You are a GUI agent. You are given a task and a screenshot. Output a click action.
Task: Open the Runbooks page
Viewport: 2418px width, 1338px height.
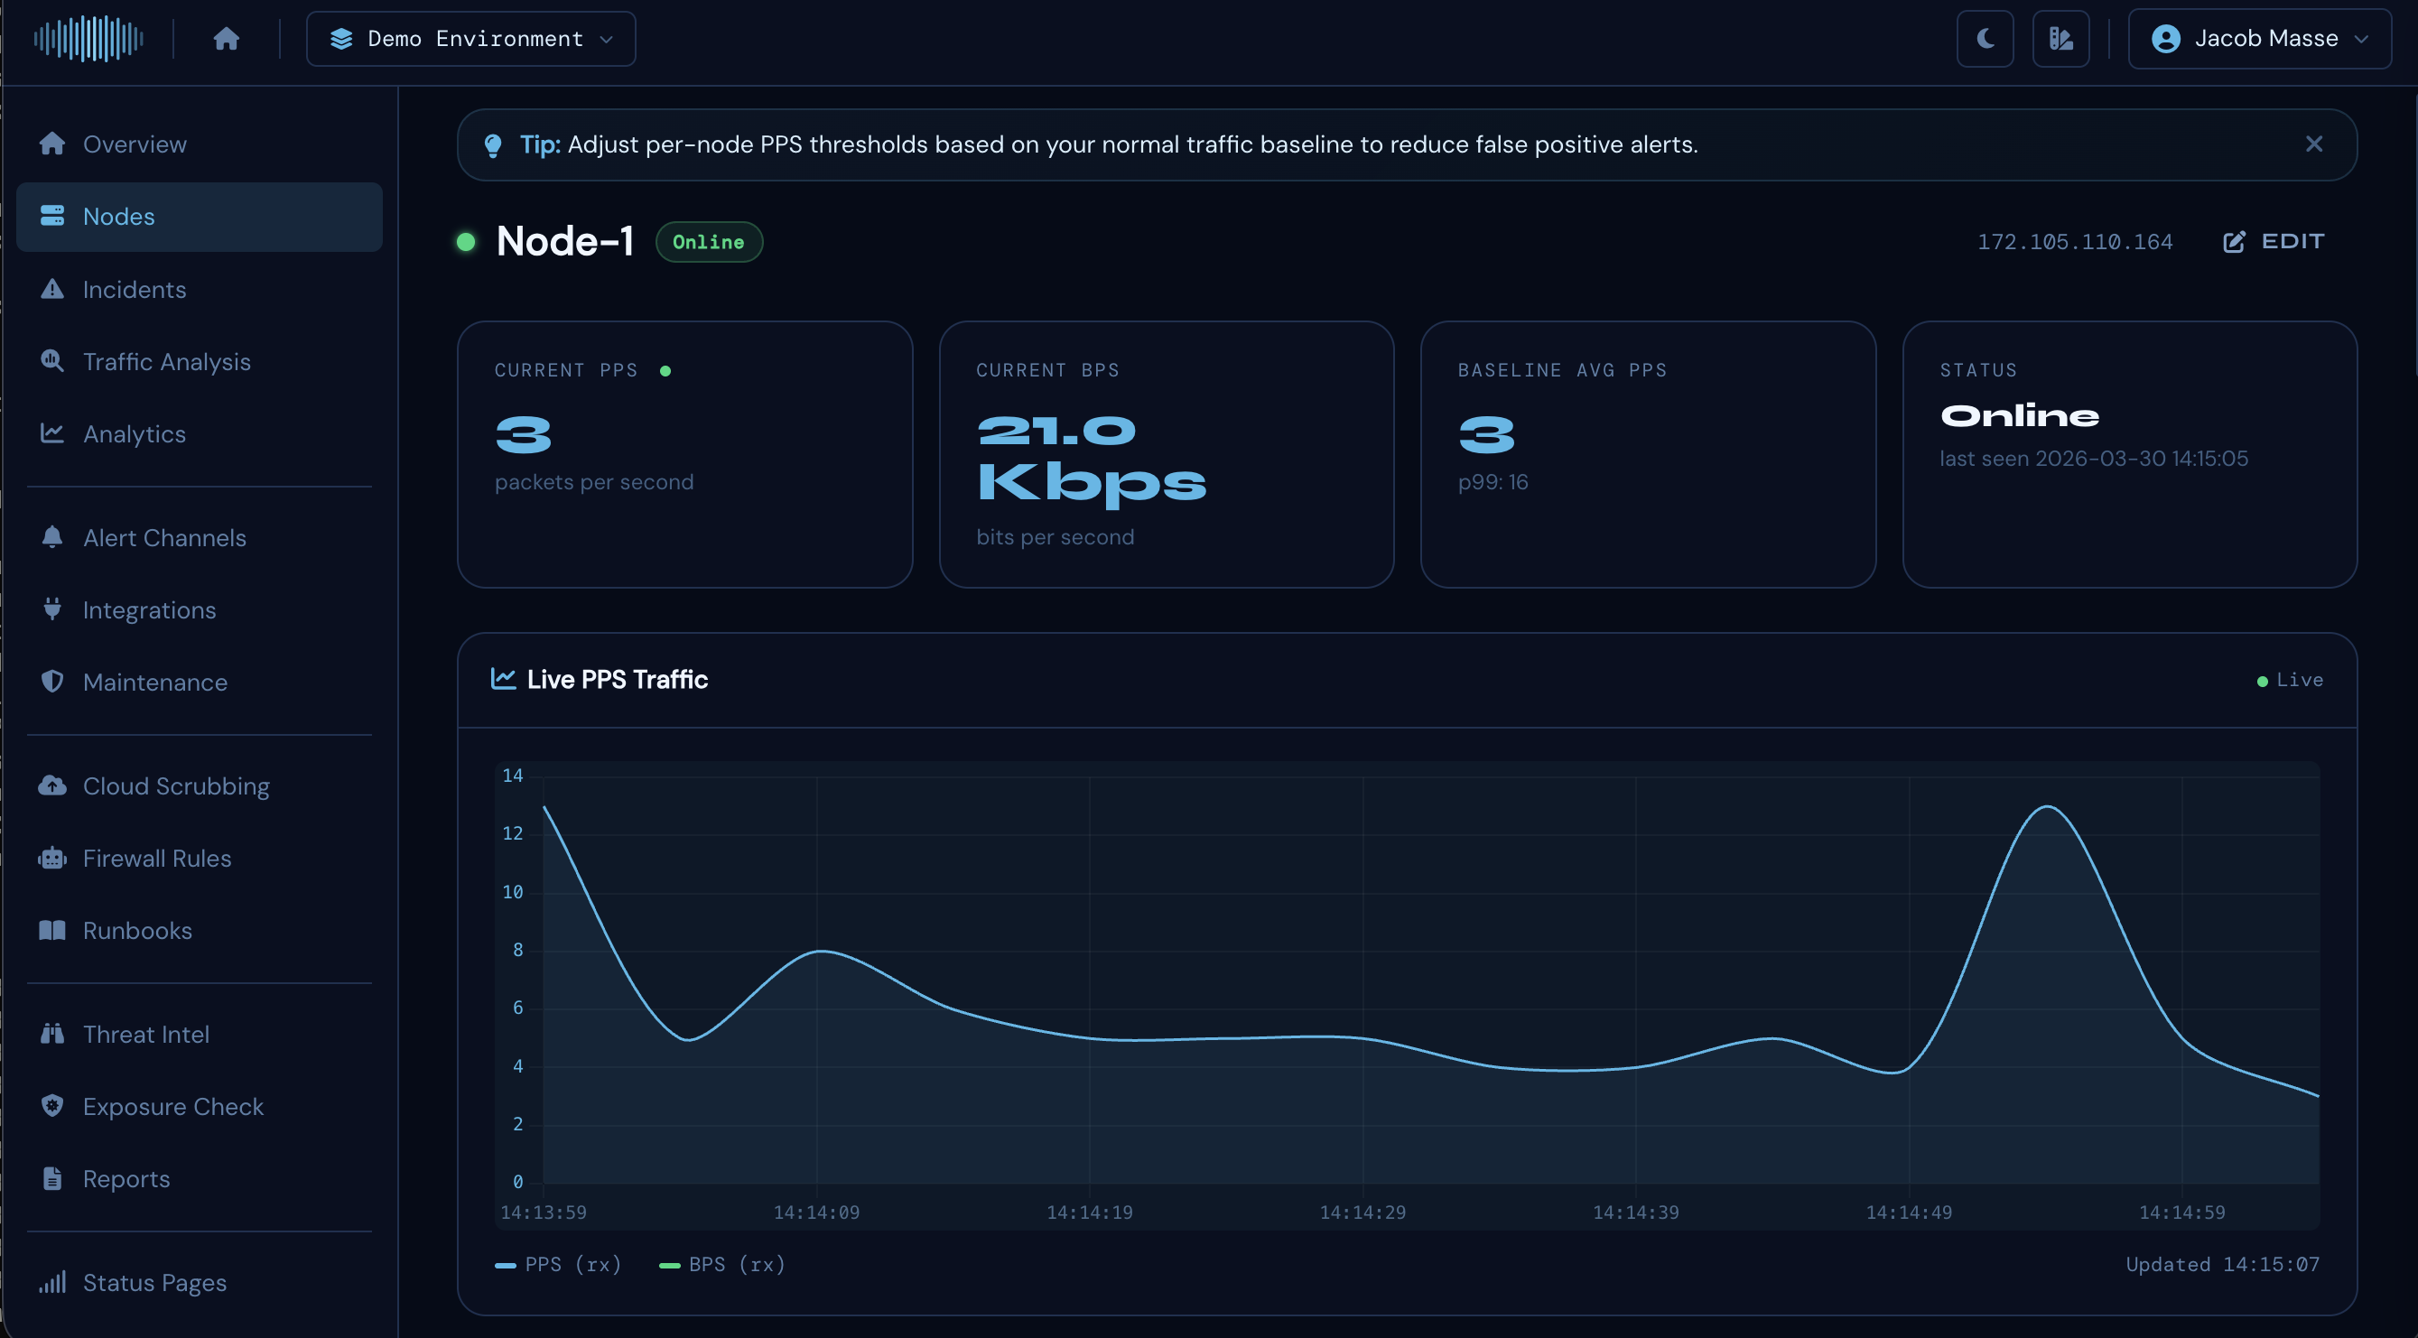pyautogui.click(x=137, y=930)
